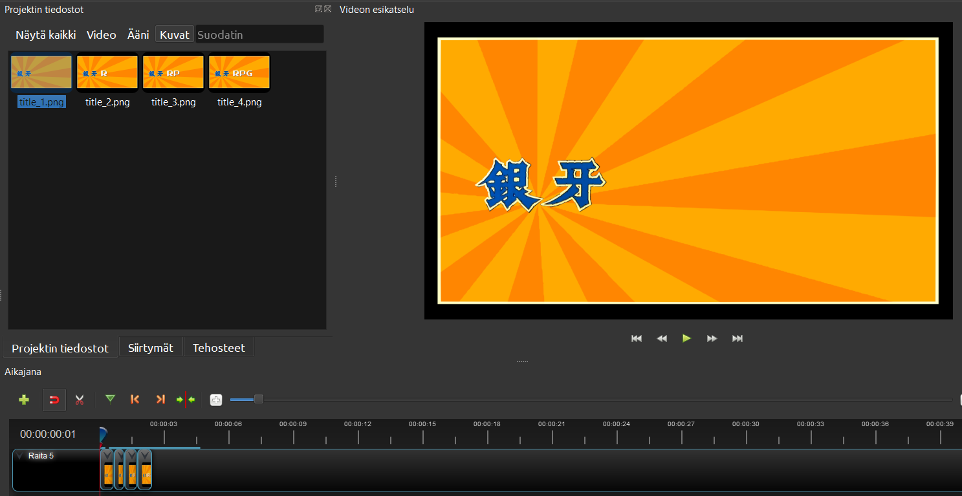962x496 pixels.
Task: Open the menu arrow on the second timeline clip
Action: 119,456
